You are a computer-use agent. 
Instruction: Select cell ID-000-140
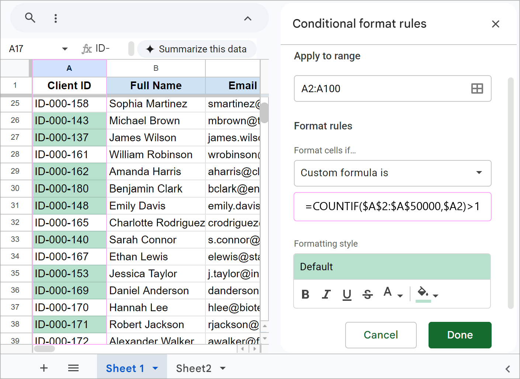[69, 240]
